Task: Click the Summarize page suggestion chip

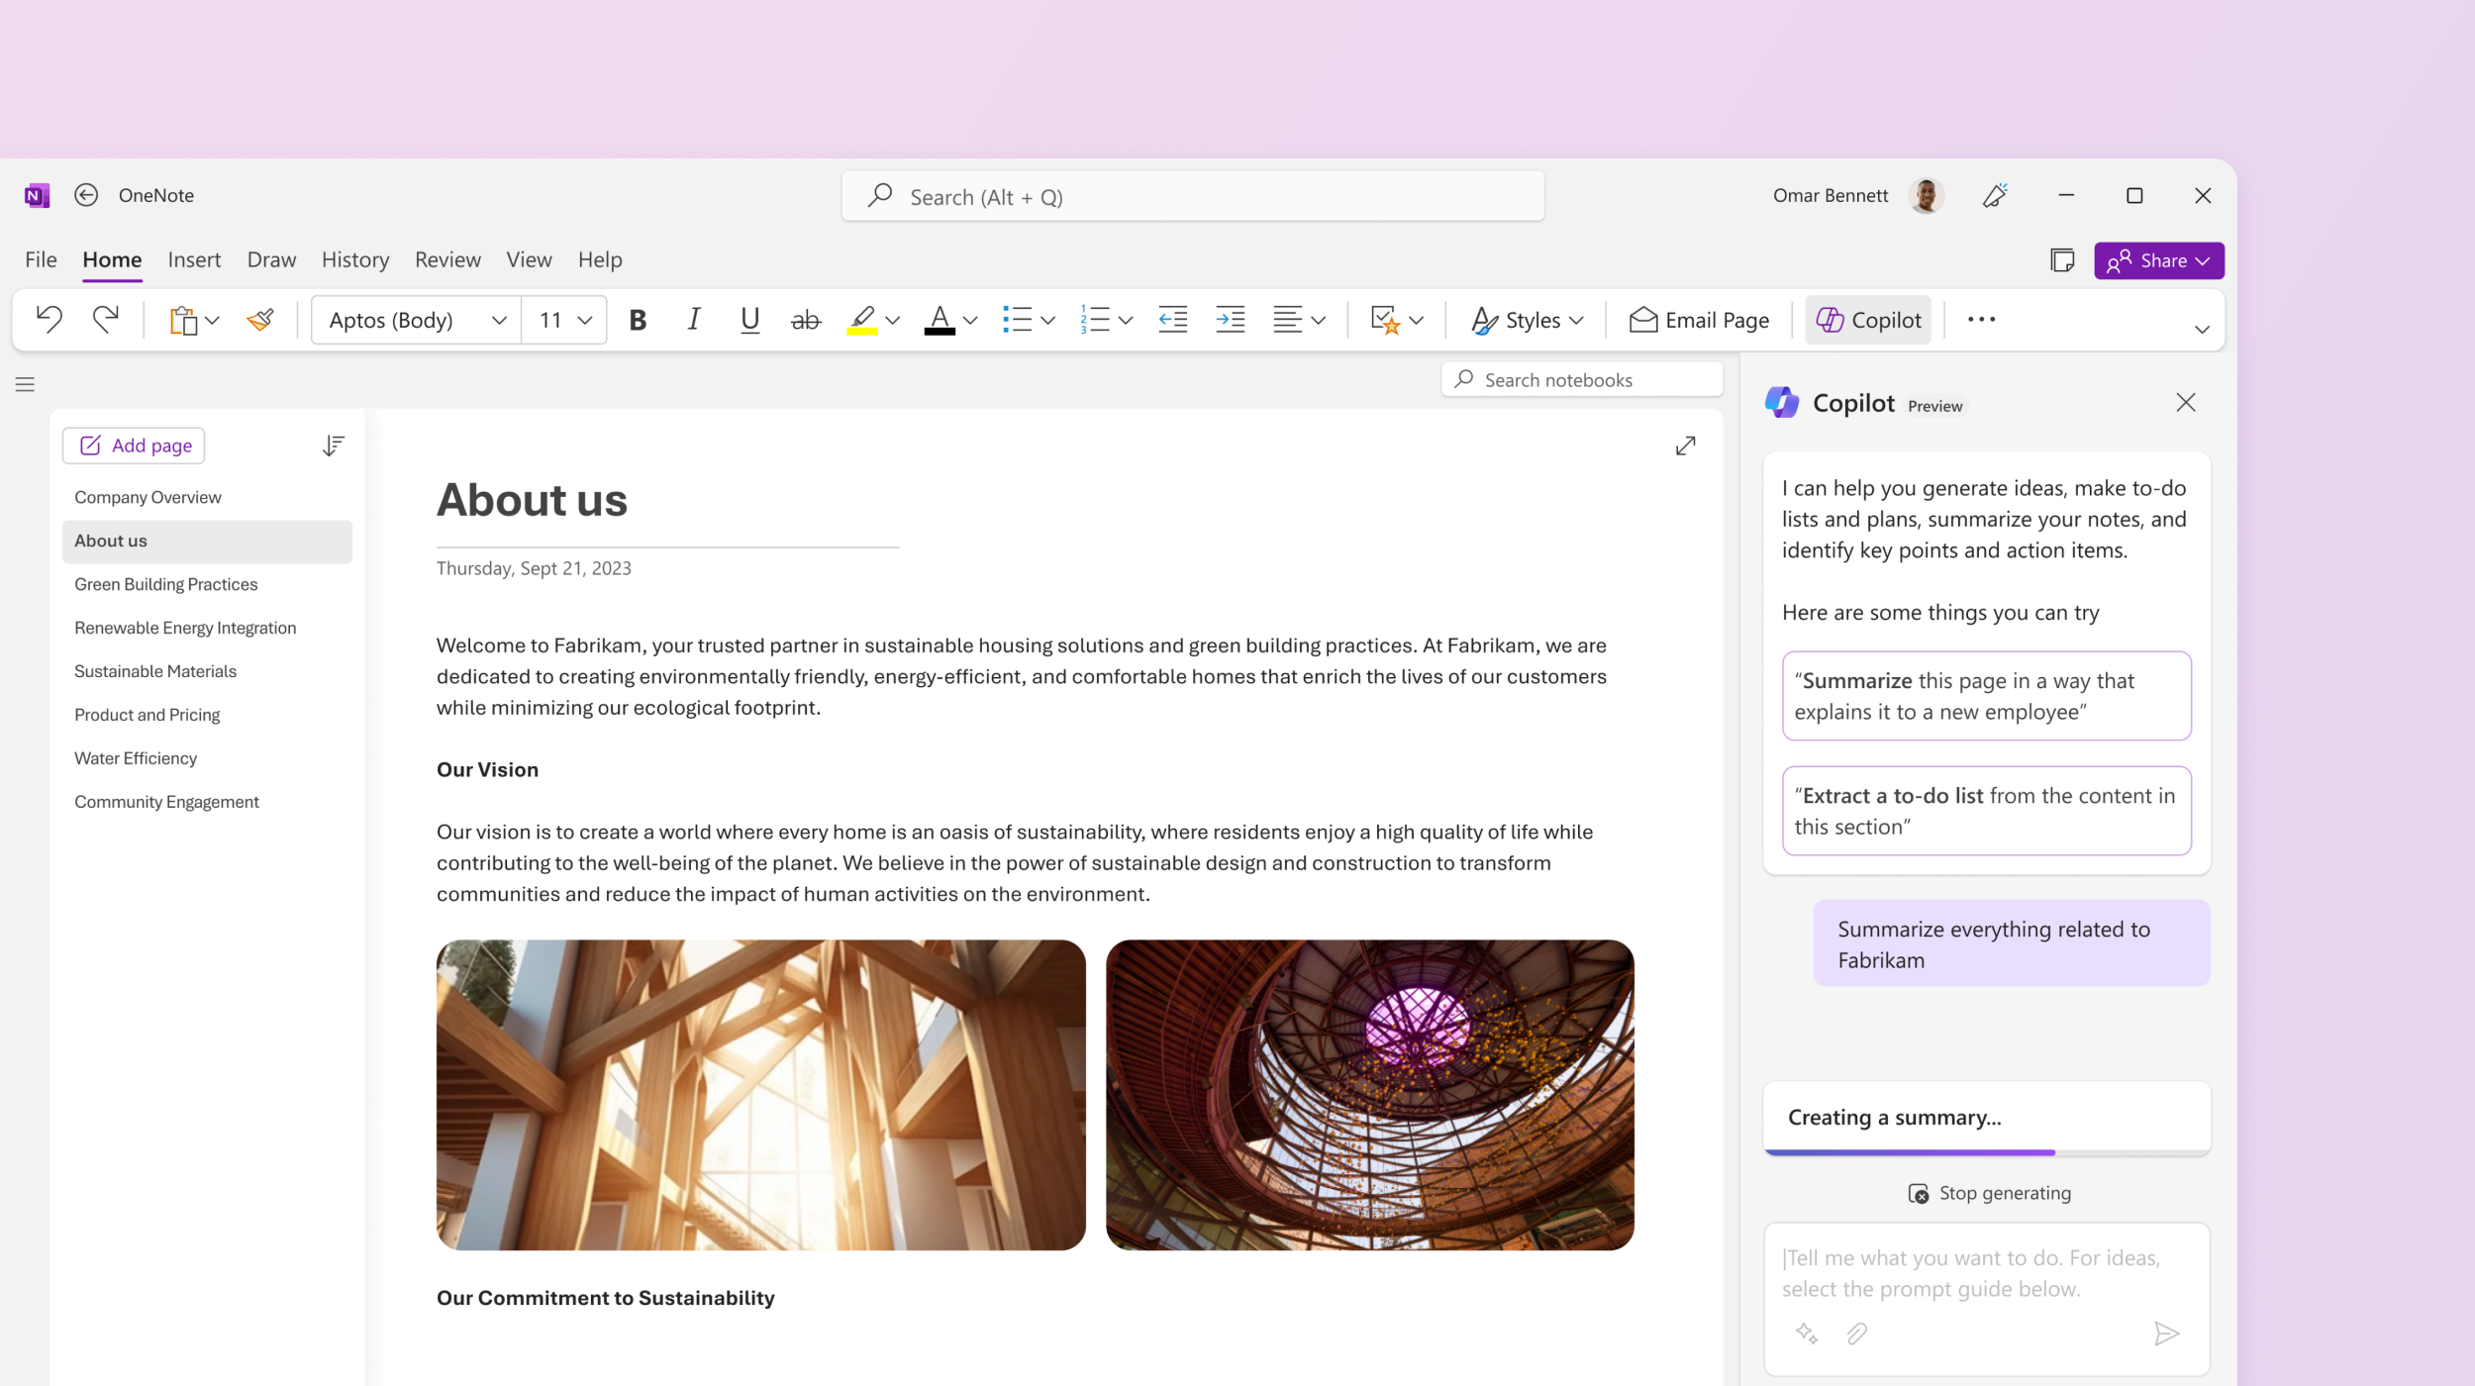Action: pos(1985,694)
